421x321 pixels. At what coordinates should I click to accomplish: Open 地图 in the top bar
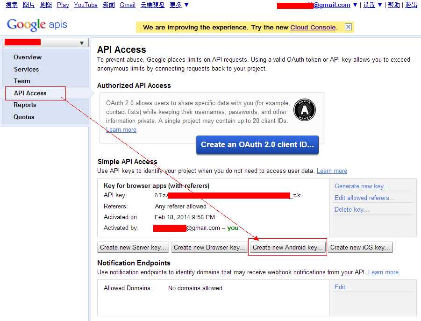coord(46,5)
